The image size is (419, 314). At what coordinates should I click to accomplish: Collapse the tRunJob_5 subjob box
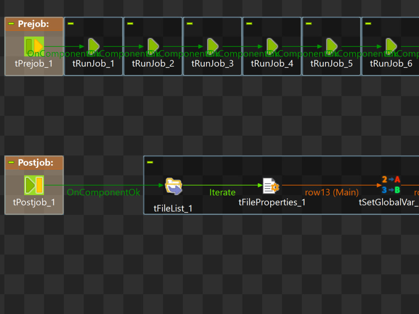[309, 23]
